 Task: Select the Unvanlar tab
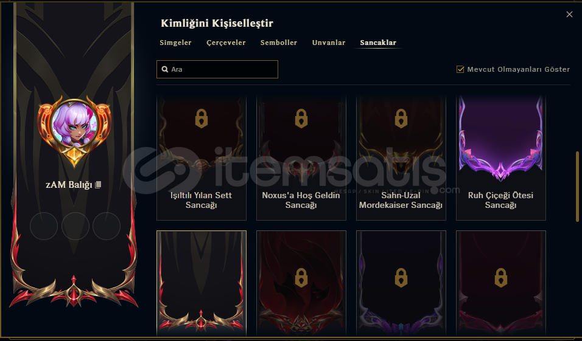[x=329, y=43]
